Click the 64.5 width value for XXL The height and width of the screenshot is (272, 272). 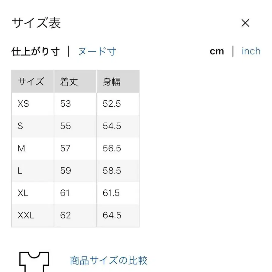tap(112, 215)
